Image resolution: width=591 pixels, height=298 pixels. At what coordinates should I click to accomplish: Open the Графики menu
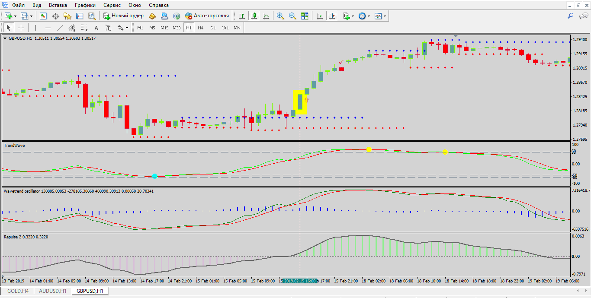85,5
